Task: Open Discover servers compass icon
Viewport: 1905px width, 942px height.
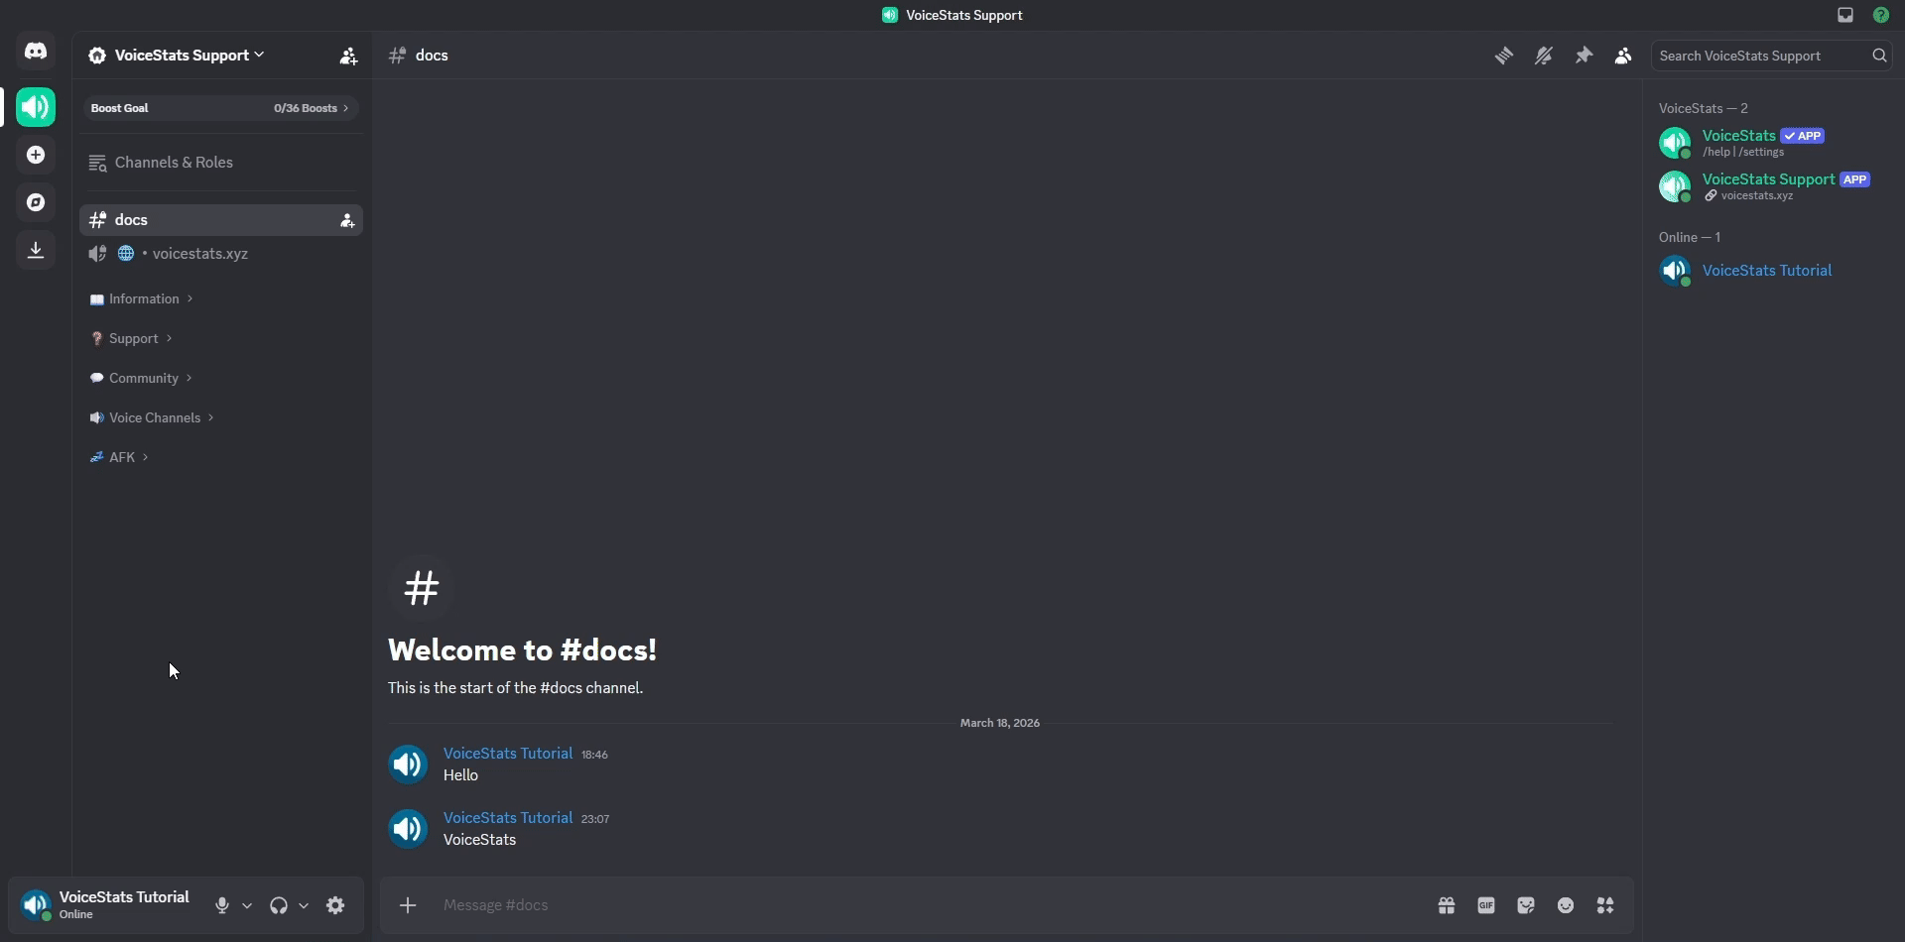Action: (36, 202)
